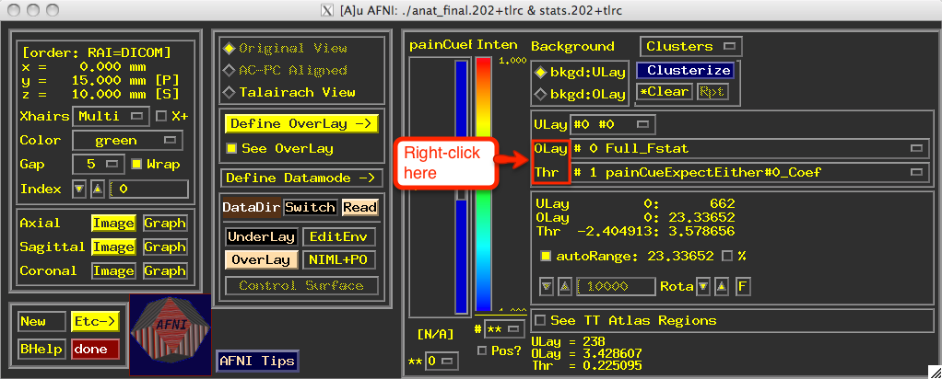Rotate color bar with Rota down arrow
This screenshot has height=379, width=942.
tap(703, 286)
